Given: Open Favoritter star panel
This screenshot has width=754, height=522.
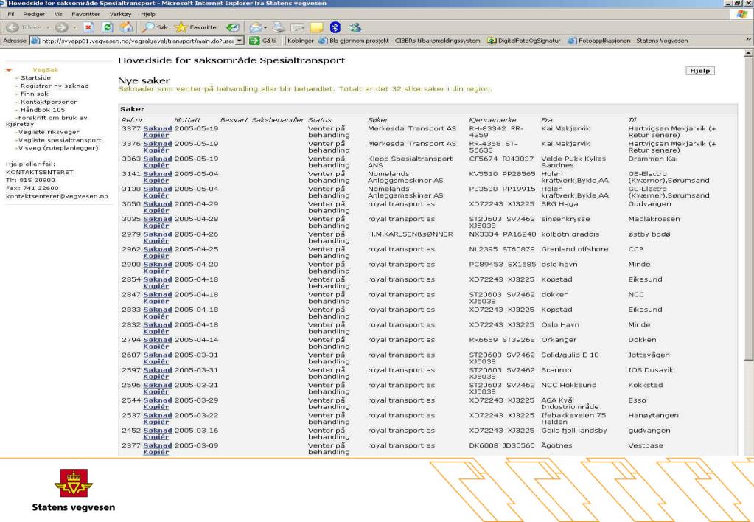Looking at the screenshot, I should 196,27.
